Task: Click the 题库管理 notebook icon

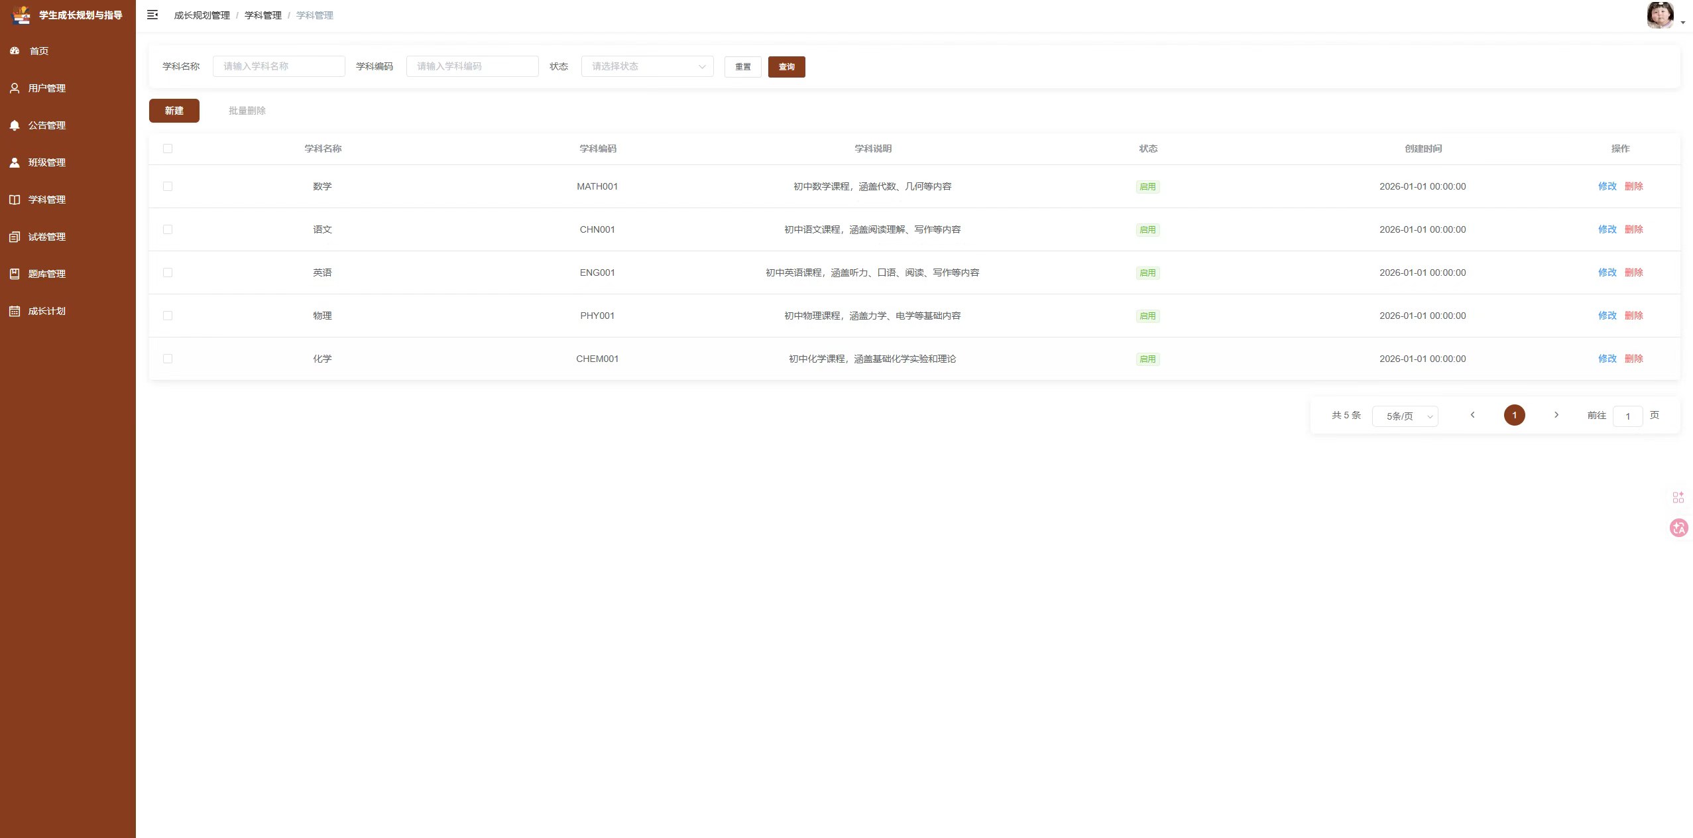Action: pos(15,273)
